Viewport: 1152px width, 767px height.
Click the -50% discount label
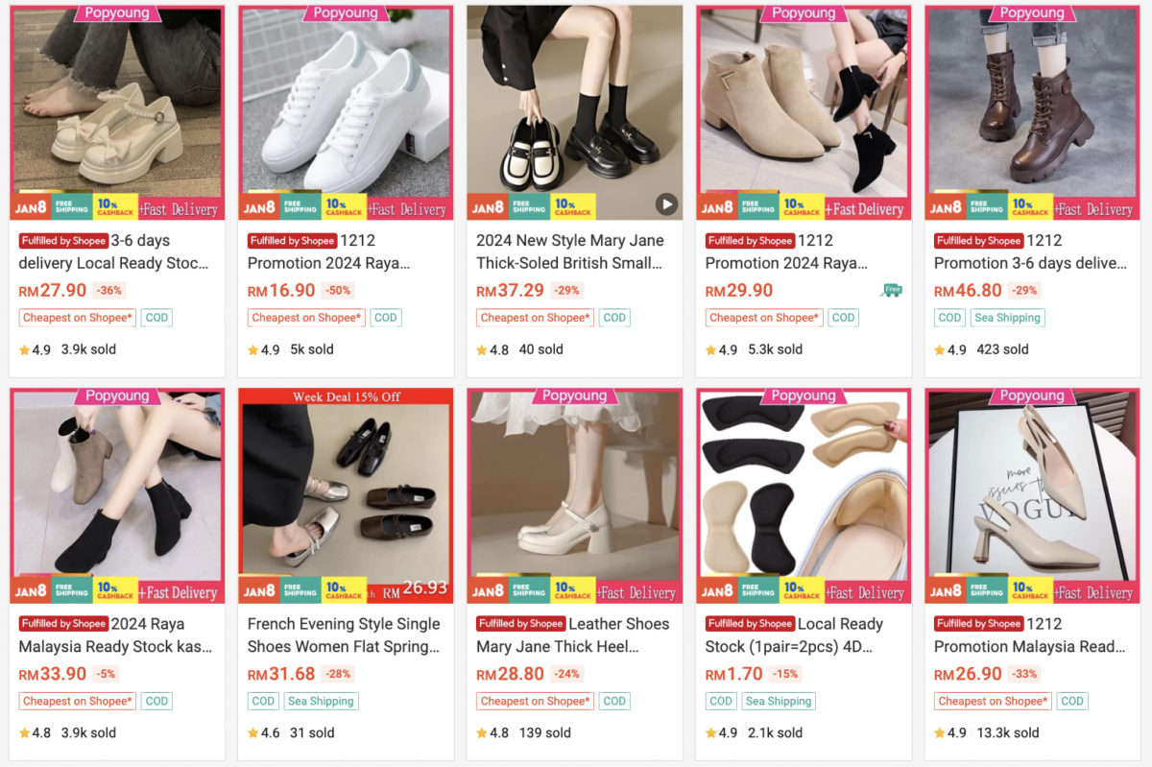click(337, 291)
